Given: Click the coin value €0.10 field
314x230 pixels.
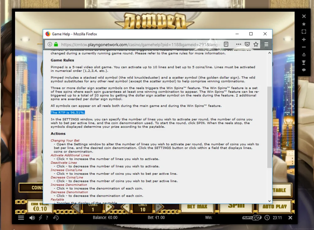Looking at the screenshot, I should click(x=40, y=208).
